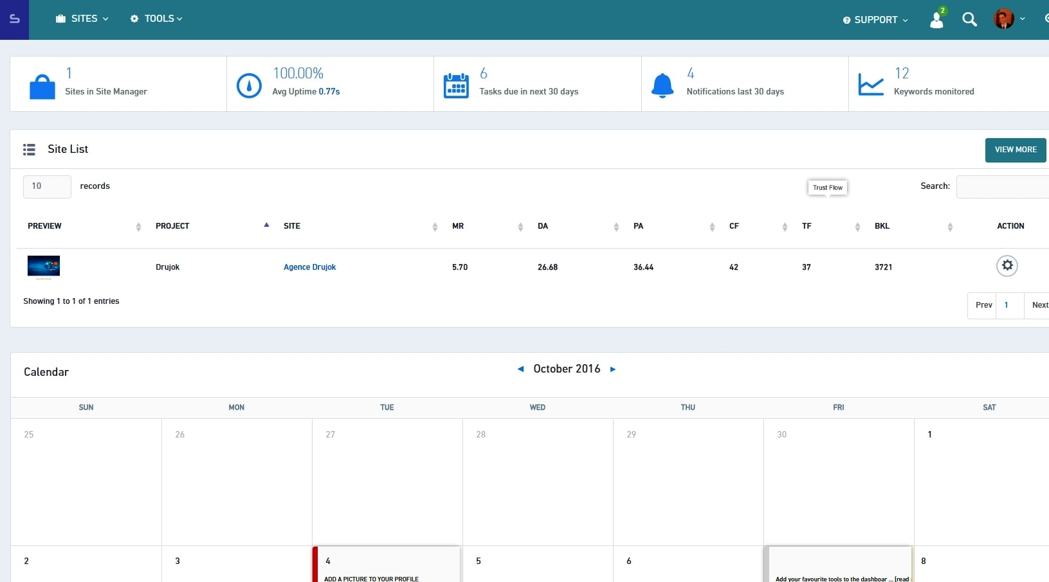Open the TOOLS menu
Viewport: 1049px width, 582px height.
click(x=156, y=19)
